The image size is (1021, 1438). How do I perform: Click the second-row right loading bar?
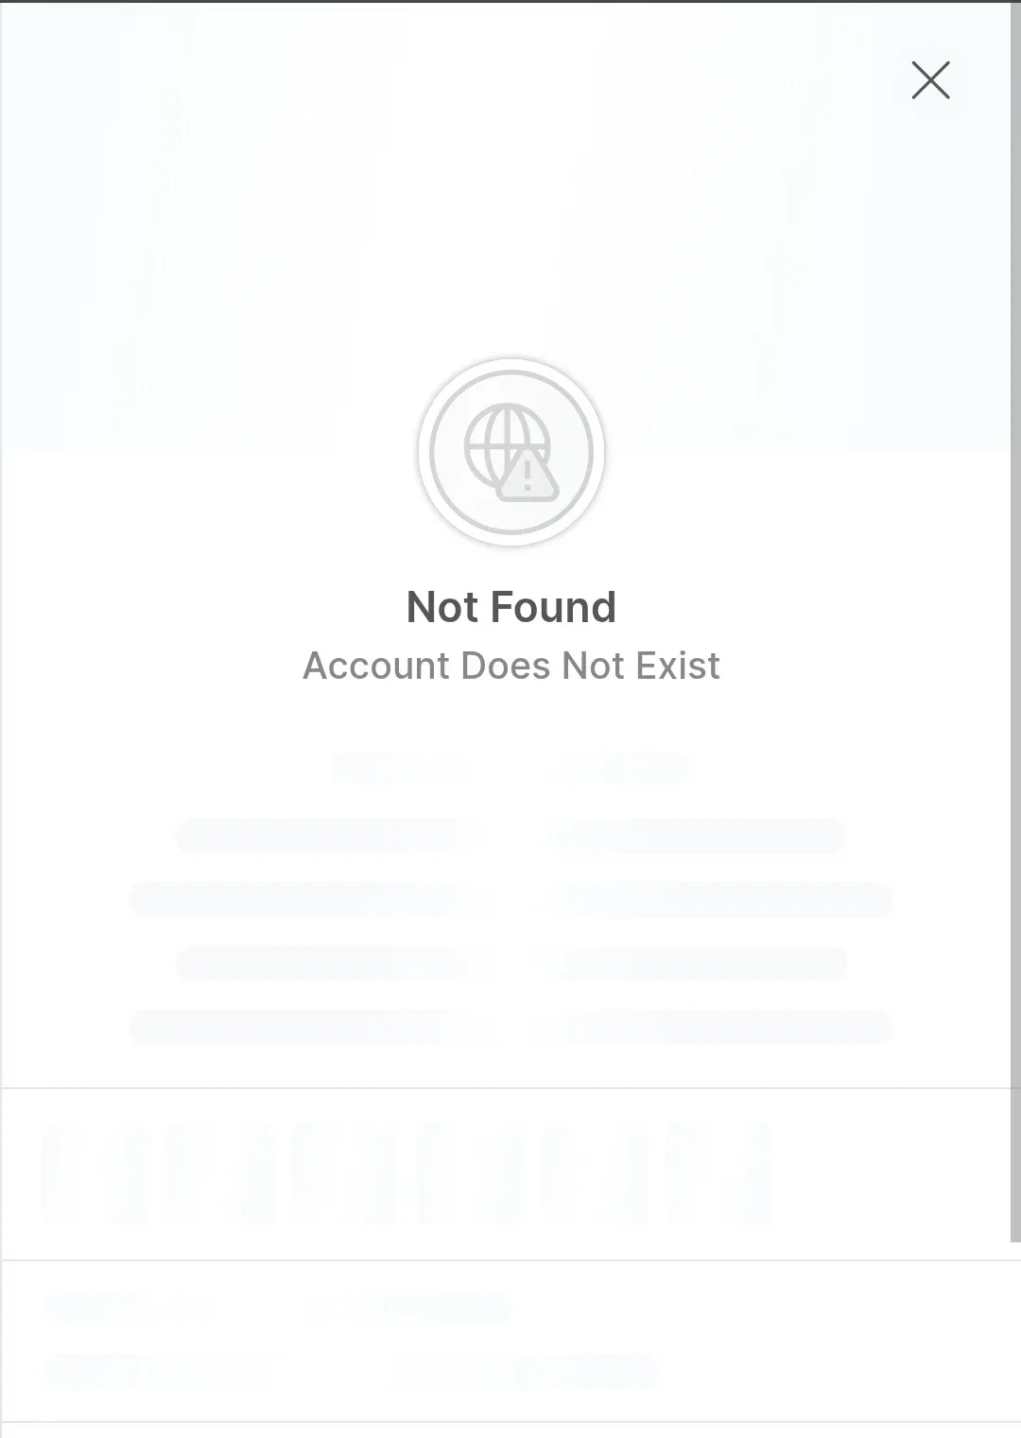click(728, 899)
